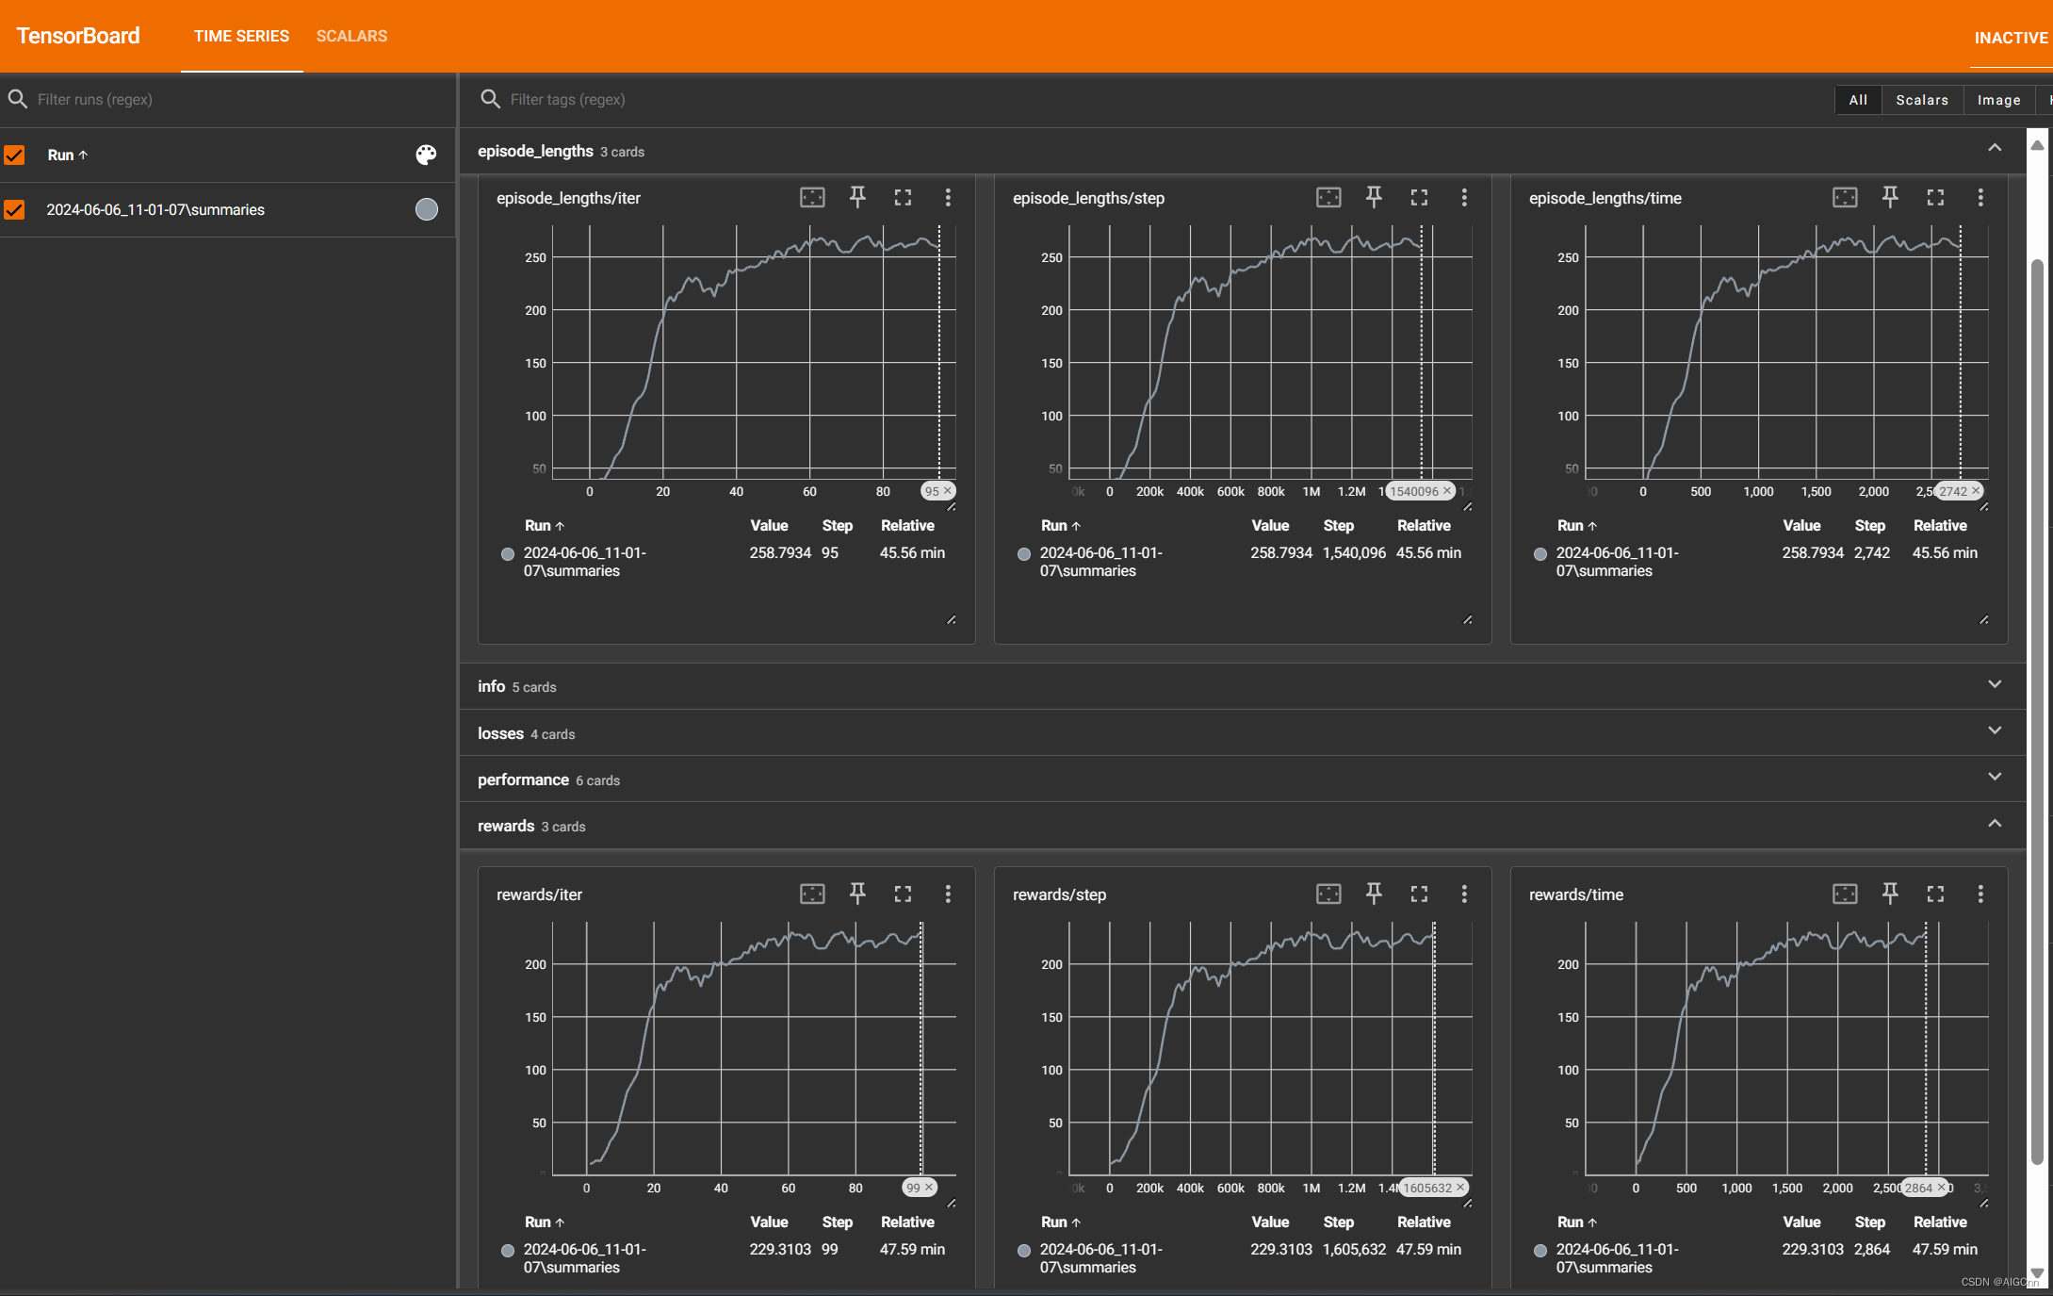Click the run color swatch circle
Screen dimensions: 2053x1296
(x=426, y=209)
